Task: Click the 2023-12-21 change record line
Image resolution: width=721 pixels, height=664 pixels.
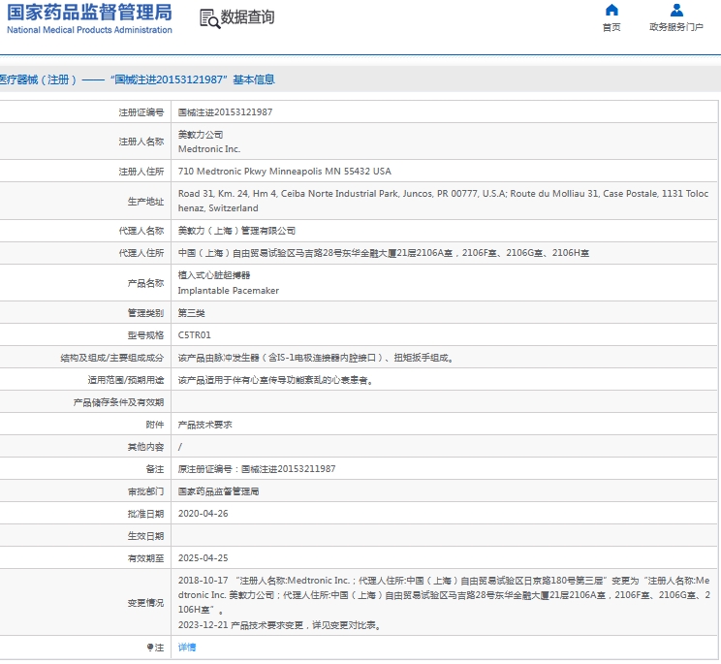Action: point(279,625)
